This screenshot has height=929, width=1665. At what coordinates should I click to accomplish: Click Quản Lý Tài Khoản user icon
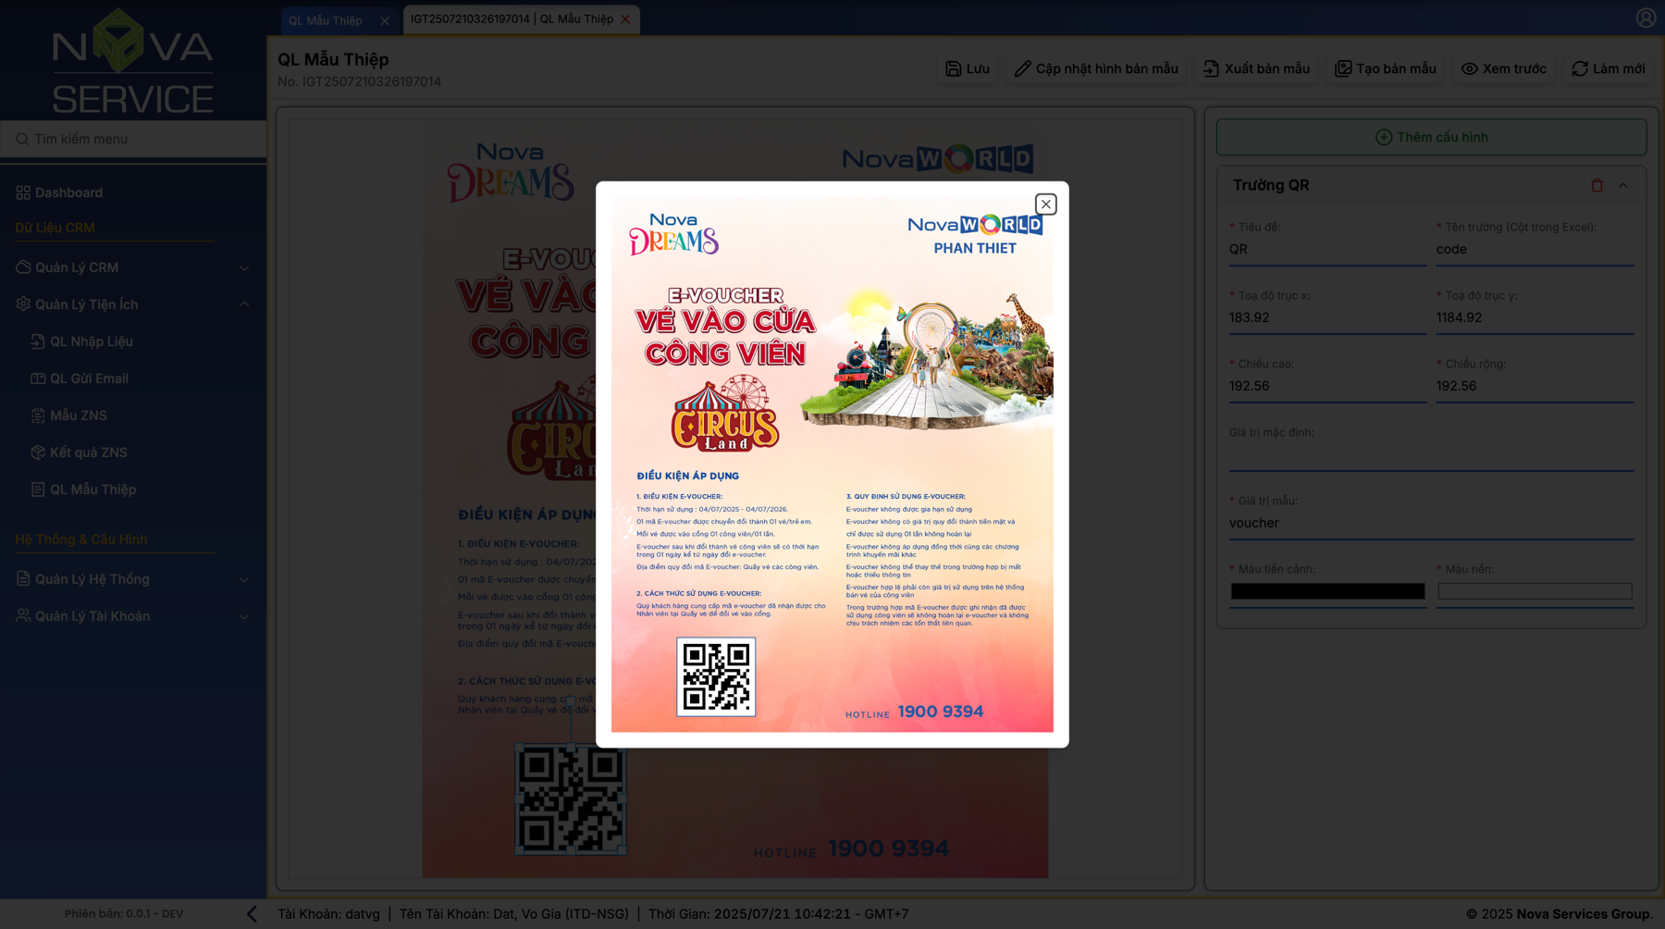23,616
